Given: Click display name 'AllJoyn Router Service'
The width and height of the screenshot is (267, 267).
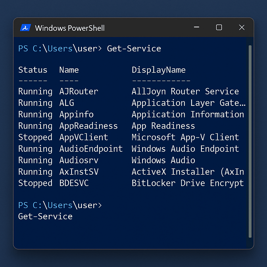Looking at the screenshot, I should point(185,92).
